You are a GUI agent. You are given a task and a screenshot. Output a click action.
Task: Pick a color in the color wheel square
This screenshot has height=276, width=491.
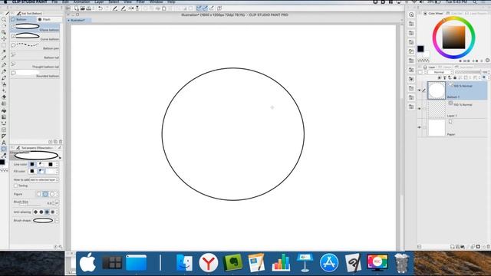453,38
